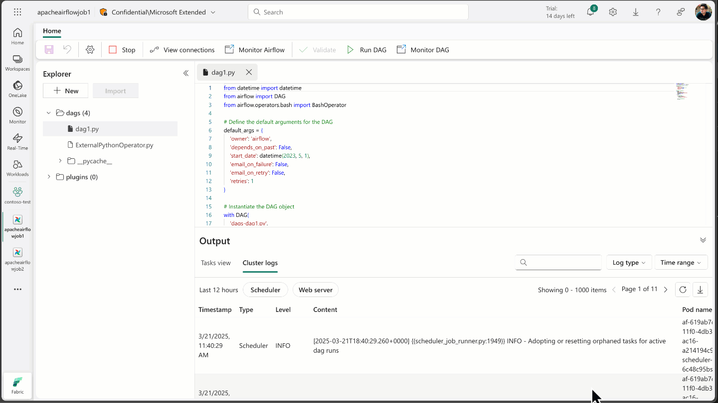Open the notifications bell
This screenshot has width=718, height=403.
click(590, 12)
